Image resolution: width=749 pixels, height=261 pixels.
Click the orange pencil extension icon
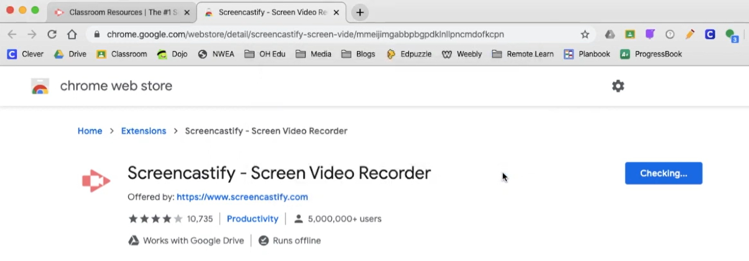690,34
